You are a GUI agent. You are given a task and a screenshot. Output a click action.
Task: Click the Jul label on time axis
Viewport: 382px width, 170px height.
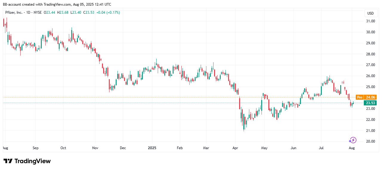point(321,148)
